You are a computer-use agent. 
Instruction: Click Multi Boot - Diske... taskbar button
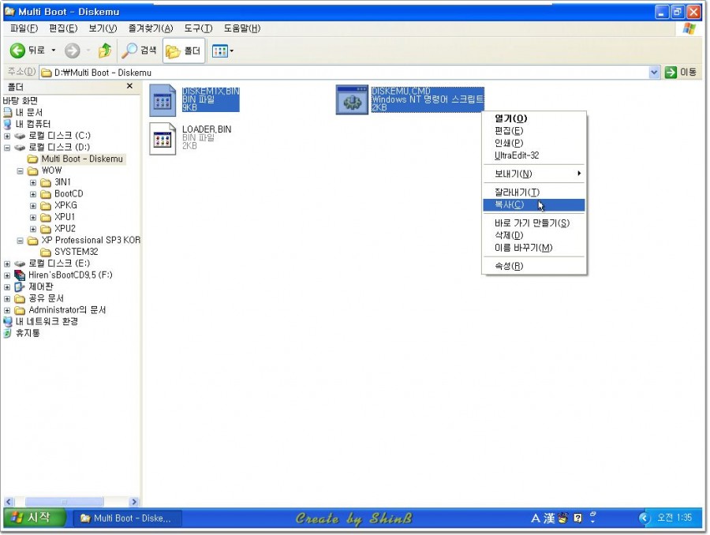(127, 518)
